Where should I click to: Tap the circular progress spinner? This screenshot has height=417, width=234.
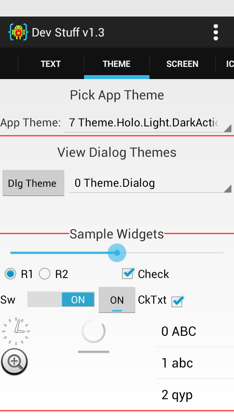point(94,331)
